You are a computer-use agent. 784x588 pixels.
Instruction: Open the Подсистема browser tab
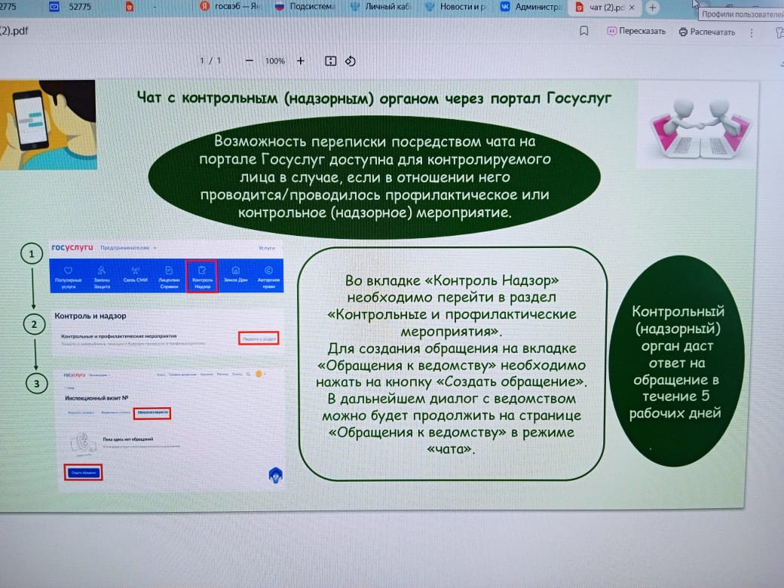coord(305,7)
